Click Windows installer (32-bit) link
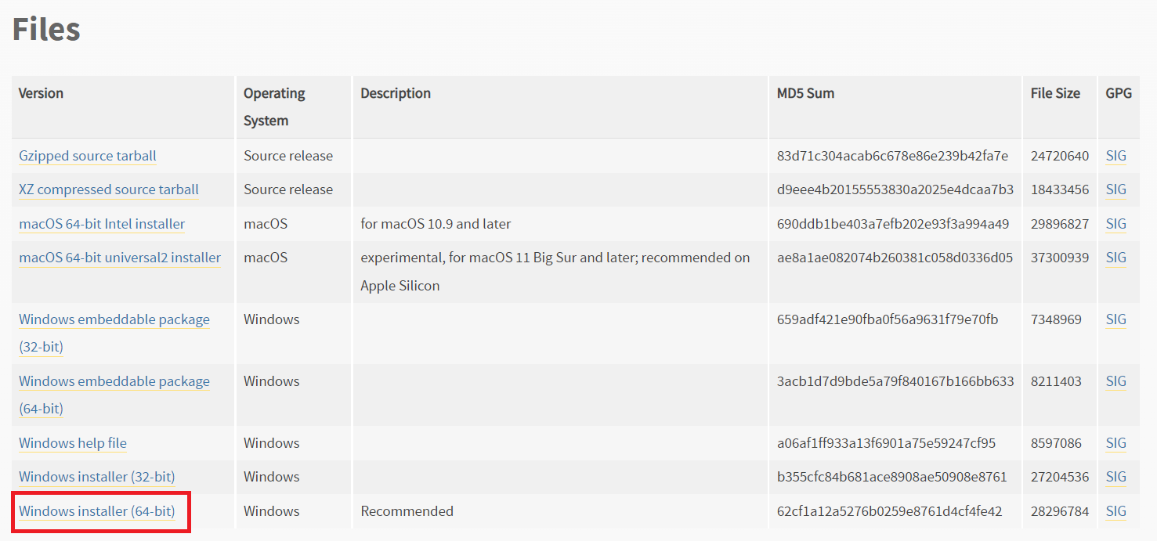The width and height of the screenshot is (1157, 541). click(96, 477)
